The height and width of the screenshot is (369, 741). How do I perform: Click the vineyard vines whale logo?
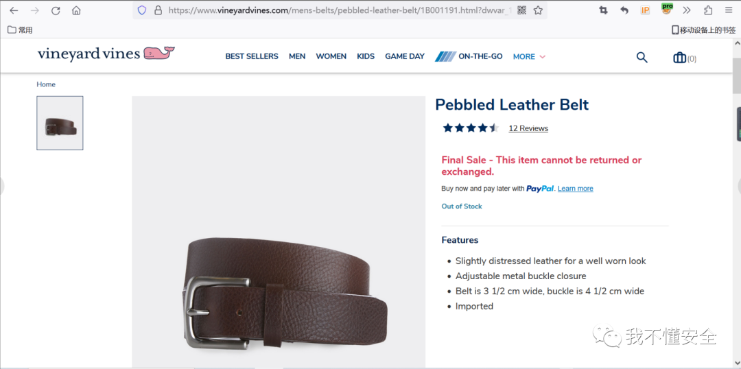(106, 53)
